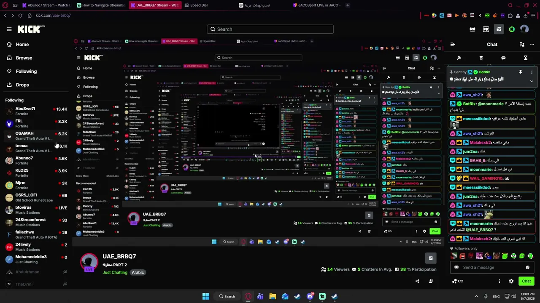Click the Kick logo in the header
540x303 pixels.
31,29
